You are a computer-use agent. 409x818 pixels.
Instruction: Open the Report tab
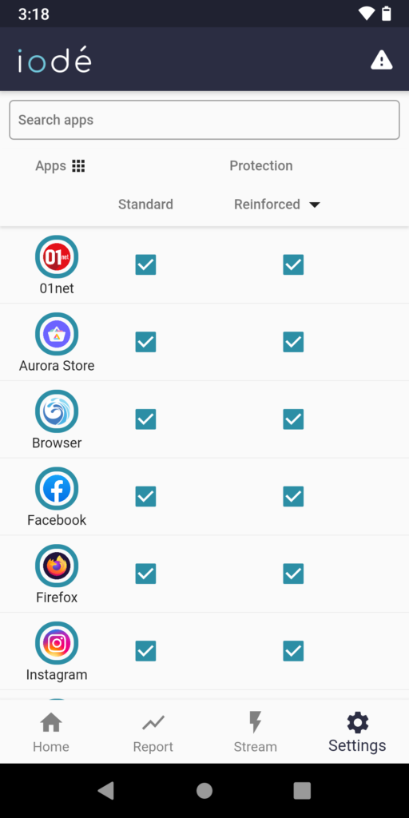(x=153, y=733)
